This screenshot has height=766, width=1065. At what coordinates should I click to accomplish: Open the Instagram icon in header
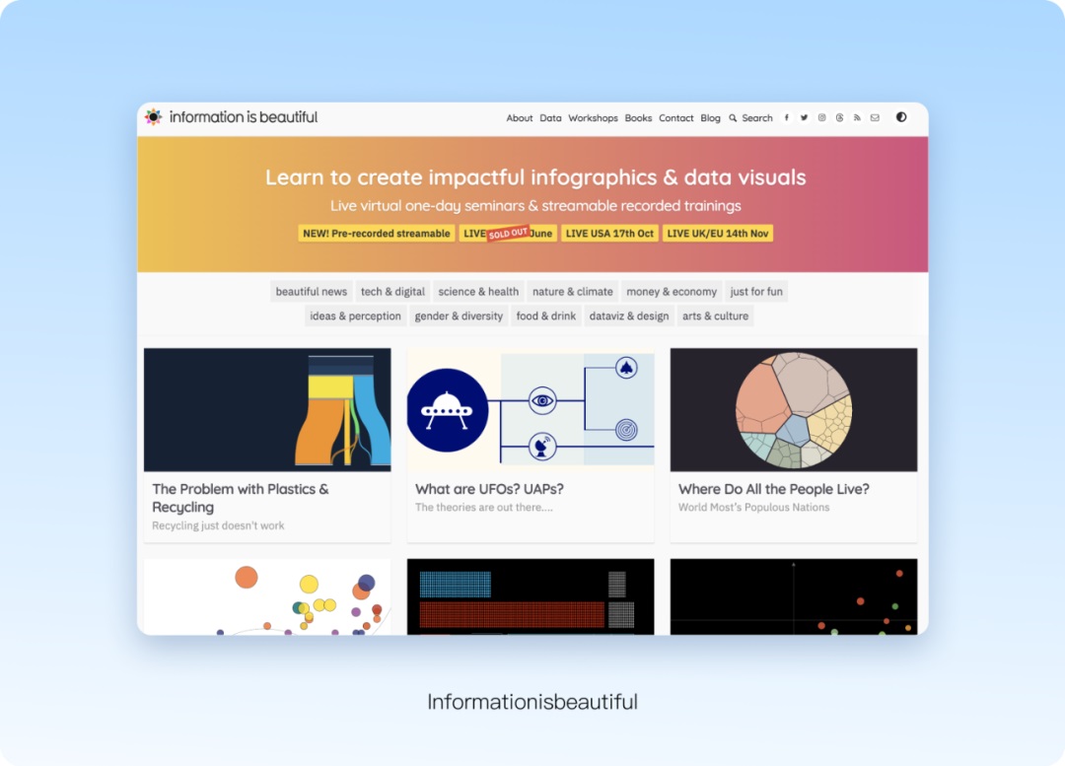821,117
